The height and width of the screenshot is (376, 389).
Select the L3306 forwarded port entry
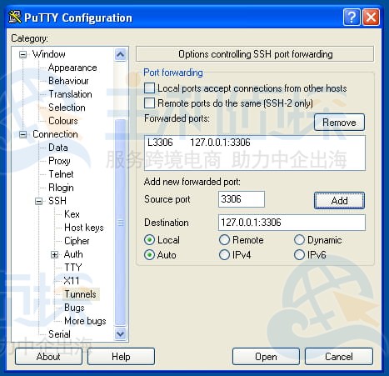[255, 143]
